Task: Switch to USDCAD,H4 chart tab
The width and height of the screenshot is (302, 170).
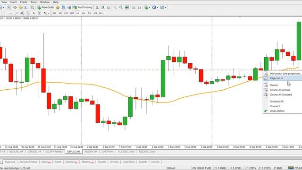Action: point(16,152)
